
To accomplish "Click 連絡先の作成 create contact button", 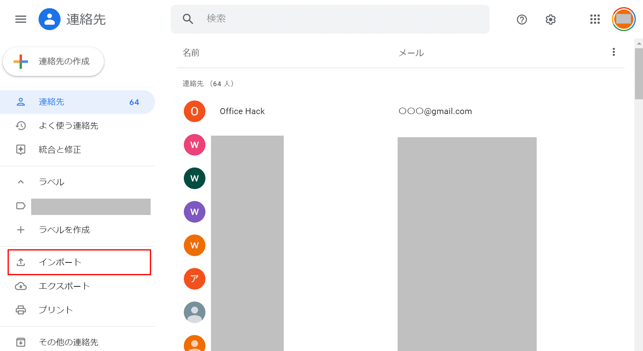I will tap(54, 61).
